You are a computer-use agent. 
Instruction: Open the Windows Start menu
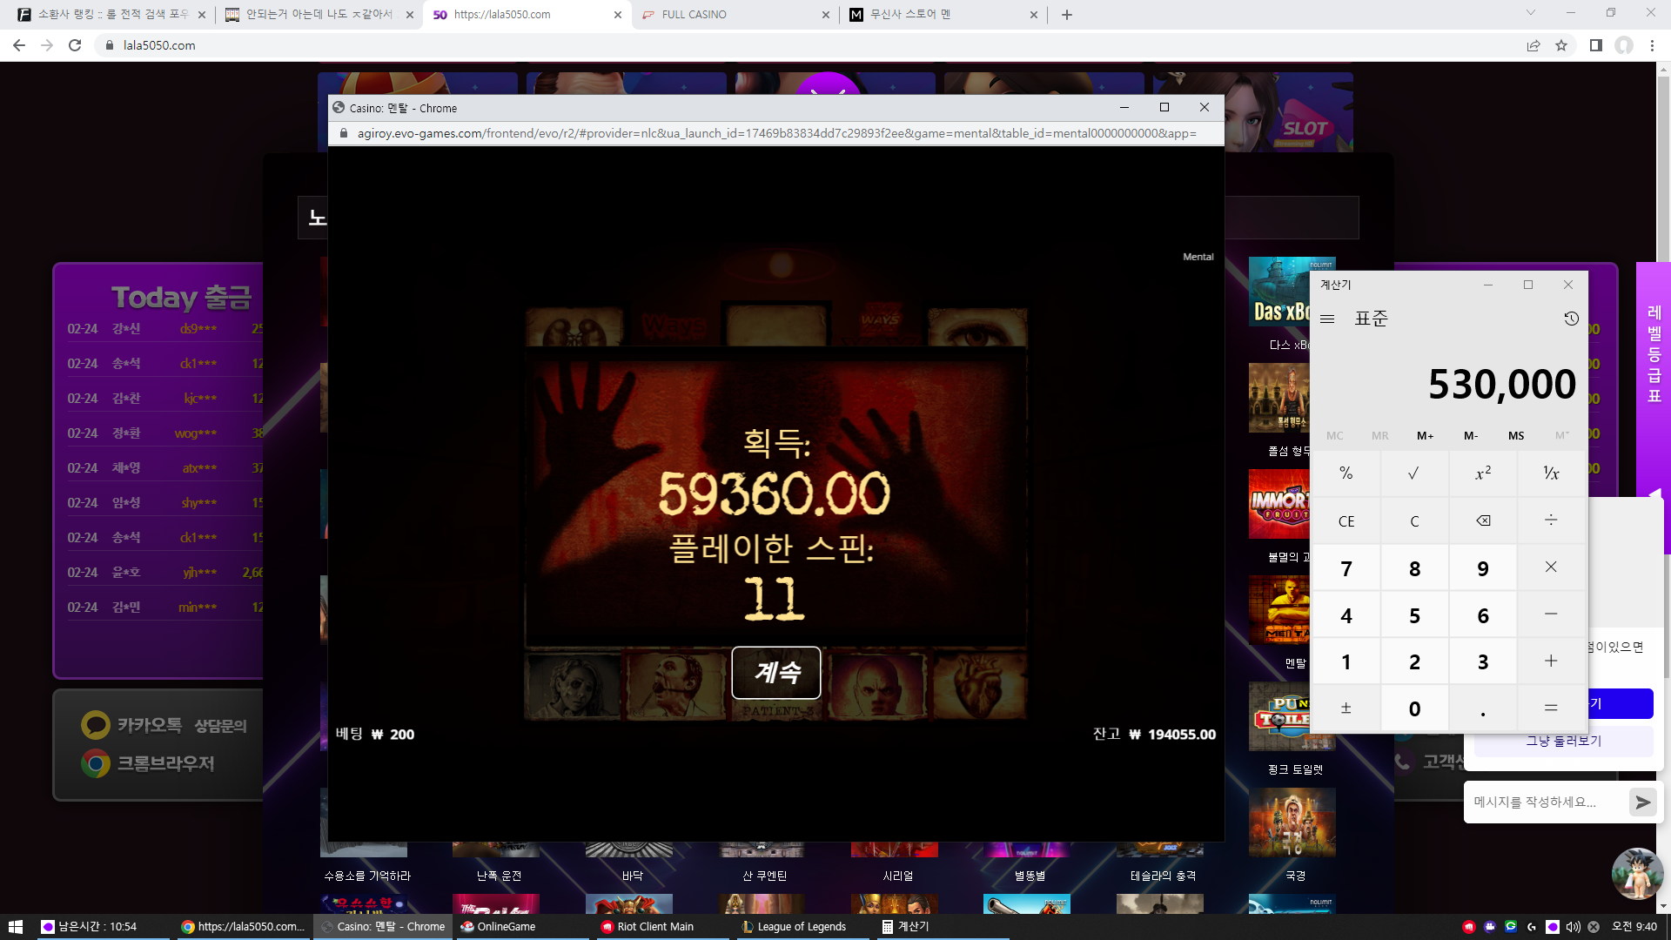[x=15, y=927]
